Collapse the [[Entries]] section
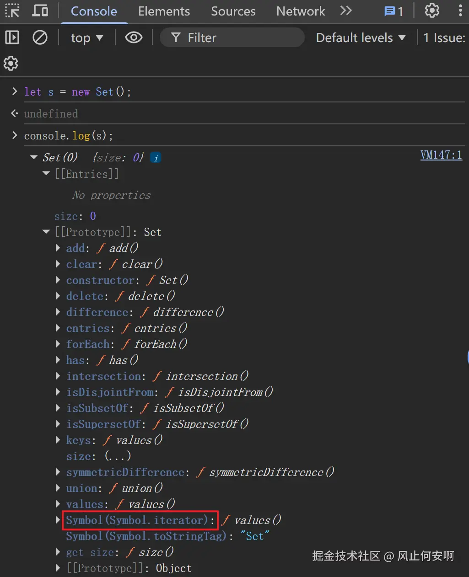This screenshot has height=577, width=469. click(46, 174)
